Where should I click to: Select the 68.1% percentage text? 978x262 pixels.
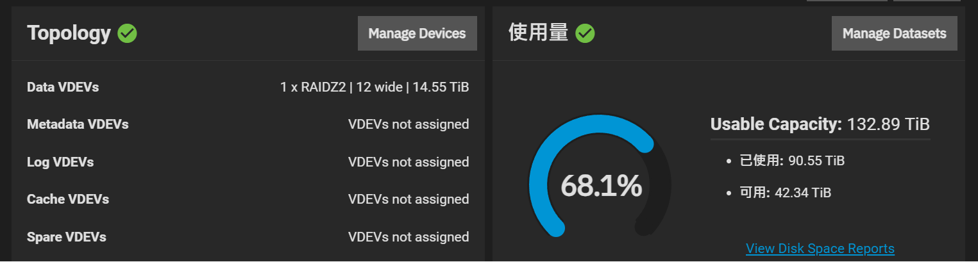601,186
